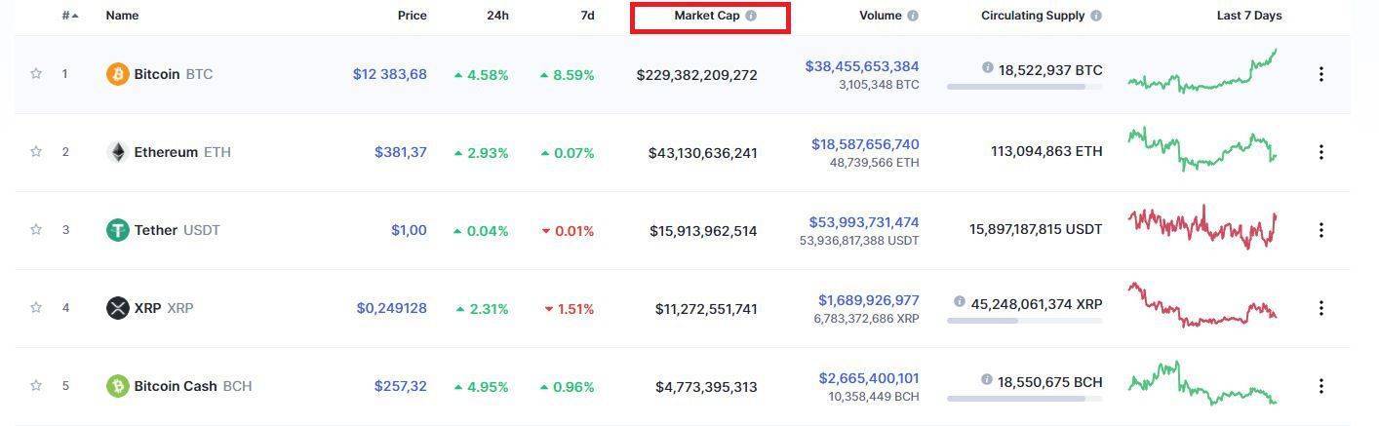Expand the three-dot menu for Bitcoin Cash
Image resolution: width=1379 pixels, height=426 pixels.
point(1321,386)
